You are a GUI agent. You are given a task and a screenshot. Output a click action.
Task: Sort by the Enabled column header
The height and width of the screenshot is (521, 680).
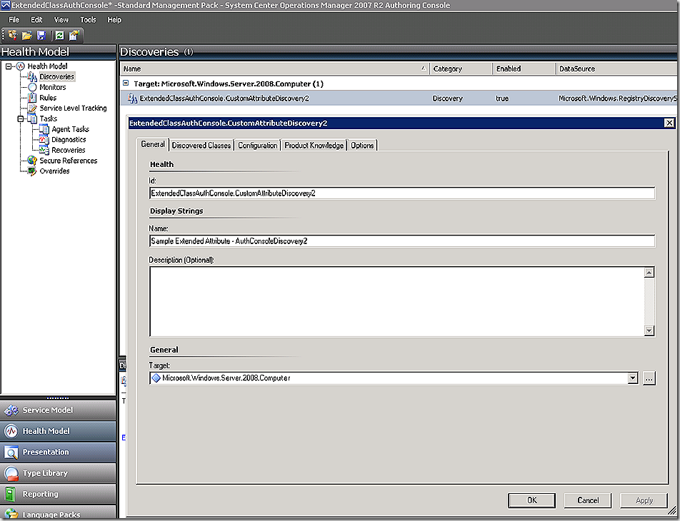pos(524,69)
